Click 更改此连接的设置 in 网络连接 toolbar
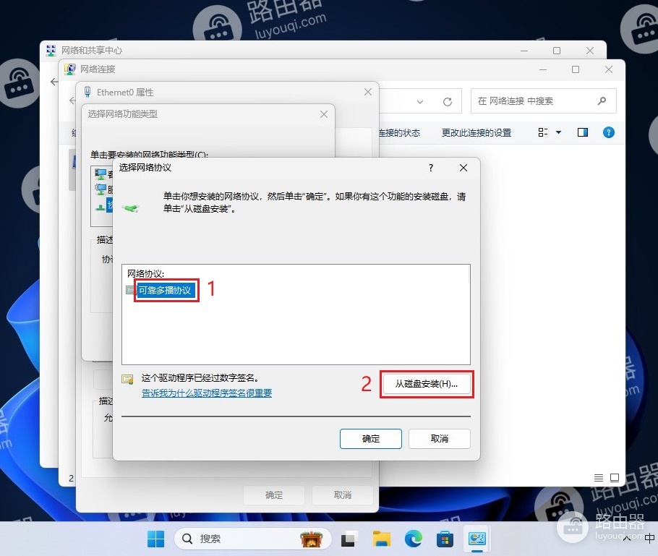The image size is (658, 556). click(477, 133)
